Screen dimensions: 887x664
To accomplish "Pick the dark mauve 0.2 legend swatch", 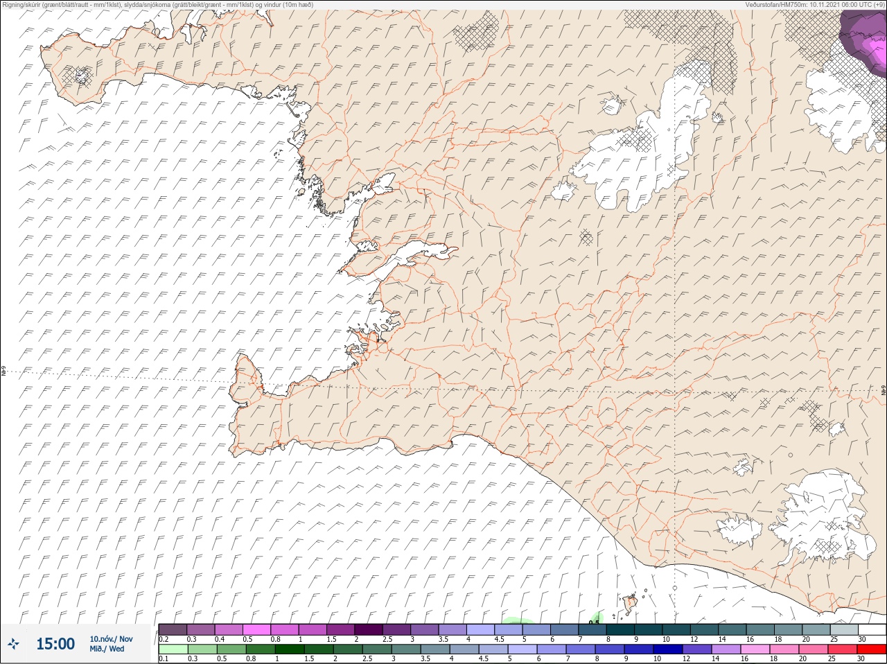I will 173,629.
